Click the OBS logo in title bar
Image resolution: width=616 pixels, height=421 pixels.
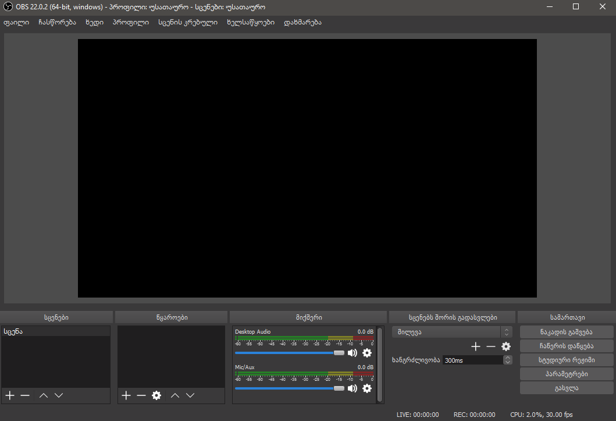pos(8,6)
